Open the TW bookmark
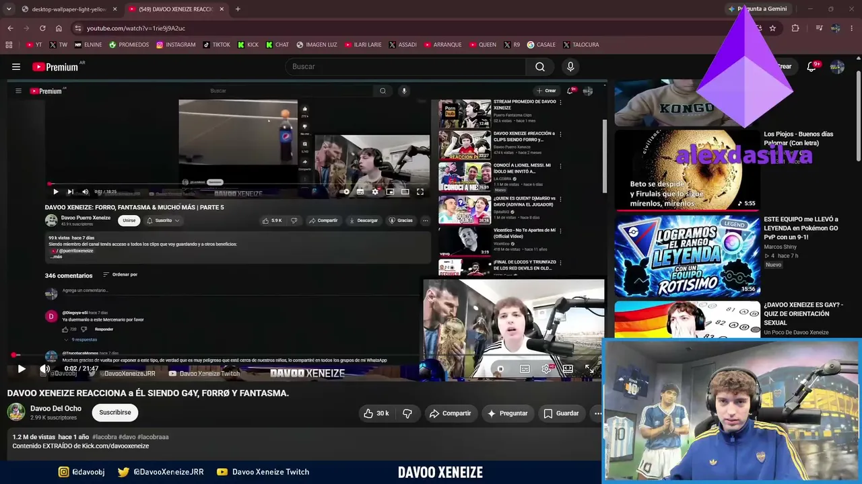 (x=59, y=45)
